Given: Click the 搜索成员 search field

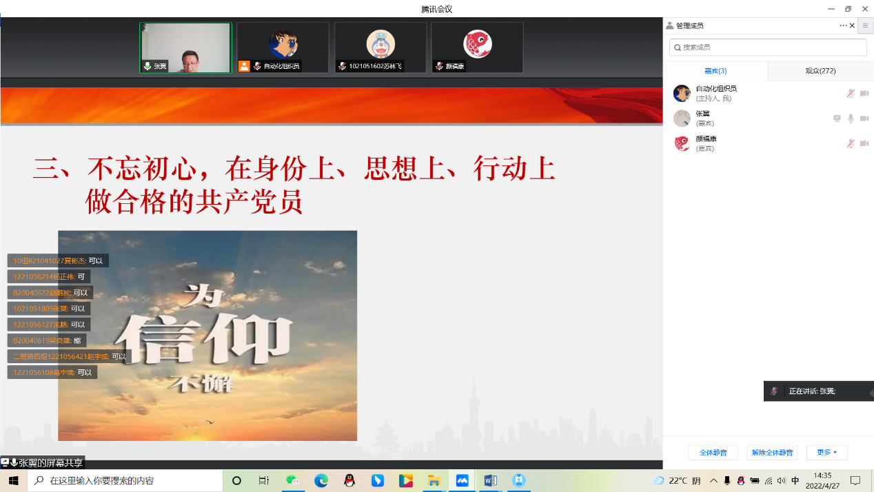Looking at the screenshot, I should (x=768, y=48).
